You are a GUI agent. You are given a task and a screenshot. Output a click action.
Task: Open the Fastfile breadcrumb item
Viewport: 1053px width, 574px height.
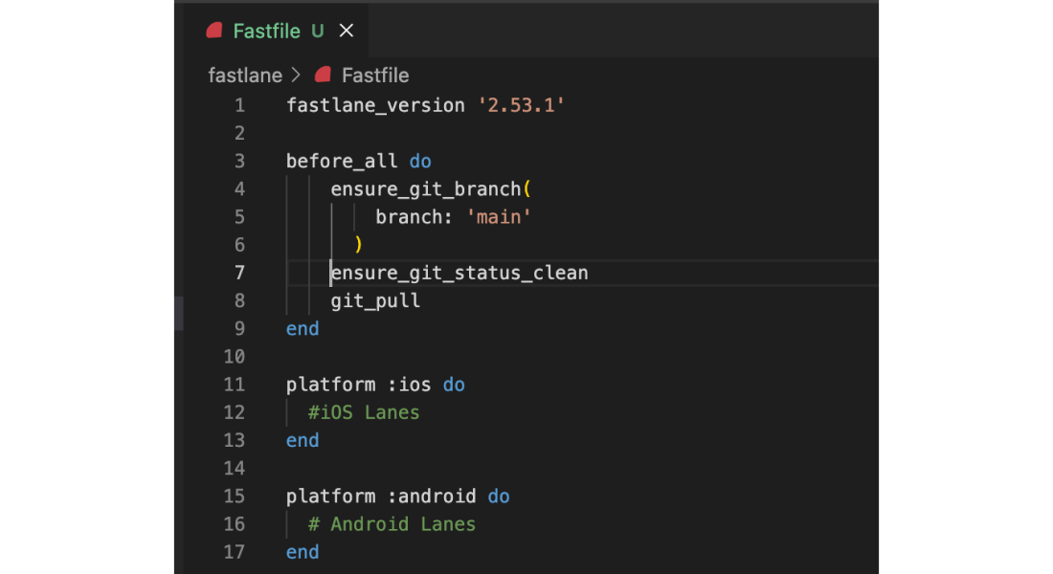click(375, 75)
